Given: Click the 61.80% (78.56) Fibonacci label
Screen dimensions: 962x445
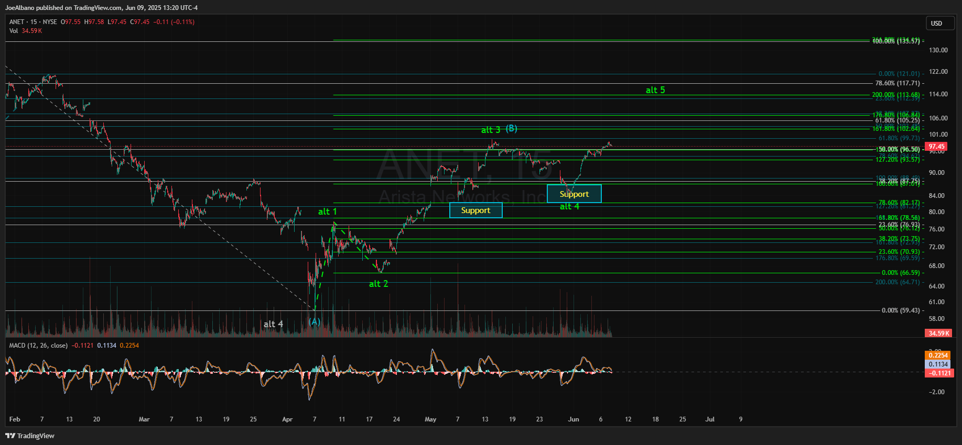Looking at the screenshot, I should click(899, 218).
